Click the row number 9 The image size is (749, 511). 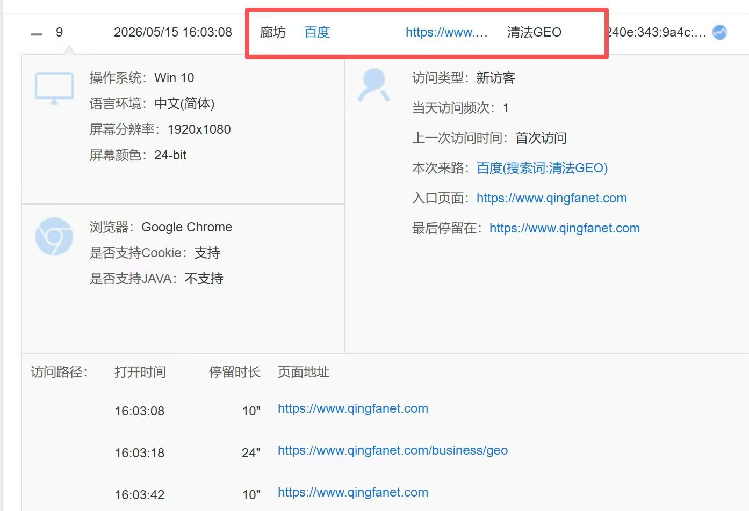click(x=60, y=32)
